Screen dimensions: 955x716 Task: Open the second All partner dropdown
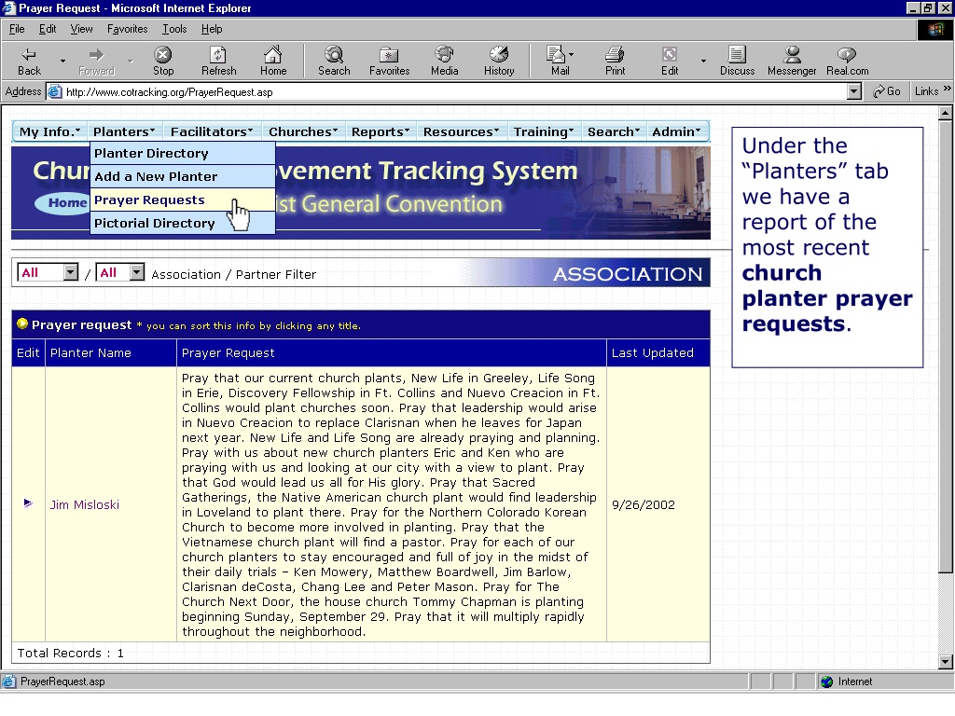(x=137, y=272)
